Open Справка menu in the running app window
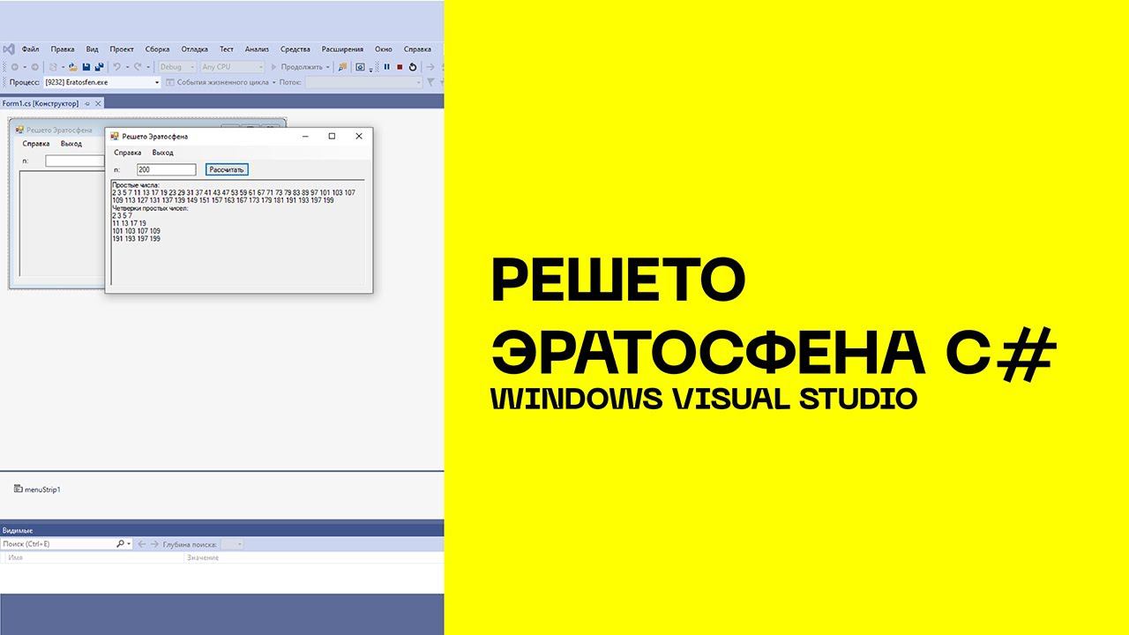The image size is (1129, 635). [x=128, y=153]
